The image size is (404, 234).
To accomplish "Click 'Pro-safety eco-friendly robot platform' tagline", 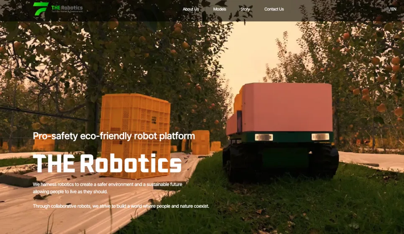I will tap(114, 136).
